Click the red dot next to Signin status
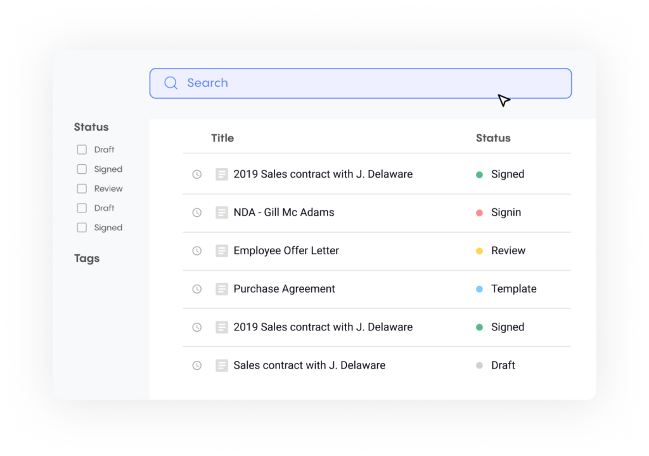This screenshot has width=649, height=456. tap(479, 213)
